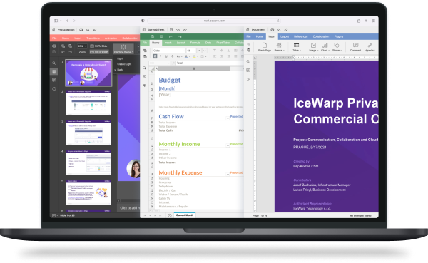The image size is (428, 263).
Task: Click redo arrow in Presentation title bar
Action: [95, 29]
